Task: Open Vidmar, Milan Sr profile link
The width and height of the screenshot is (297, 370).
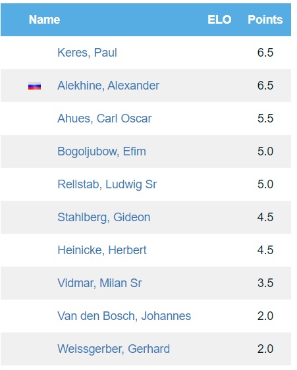Action: tap(99, 283)
